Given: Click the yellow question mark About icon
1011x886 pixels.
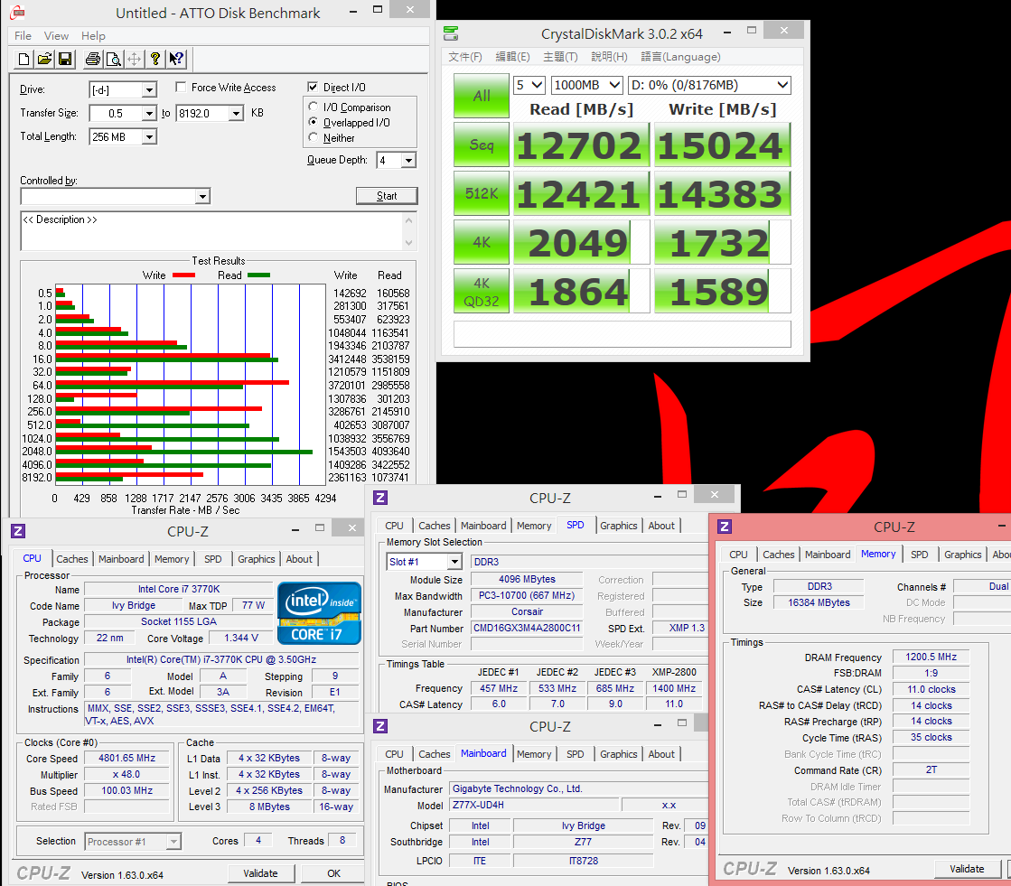Looking at the screenshot, I should coord(155,60).
